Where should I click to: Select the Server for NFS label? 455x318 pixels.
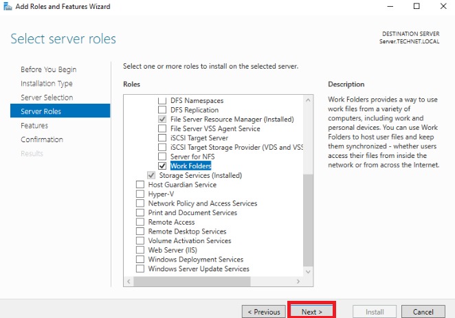[192, 157]
